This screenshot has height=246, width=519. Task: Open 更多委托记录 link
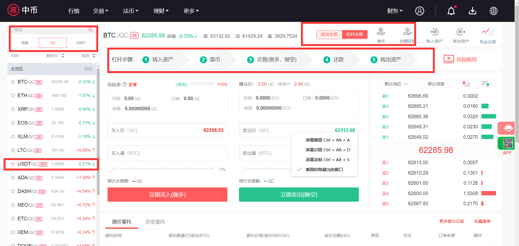[452, 221]
